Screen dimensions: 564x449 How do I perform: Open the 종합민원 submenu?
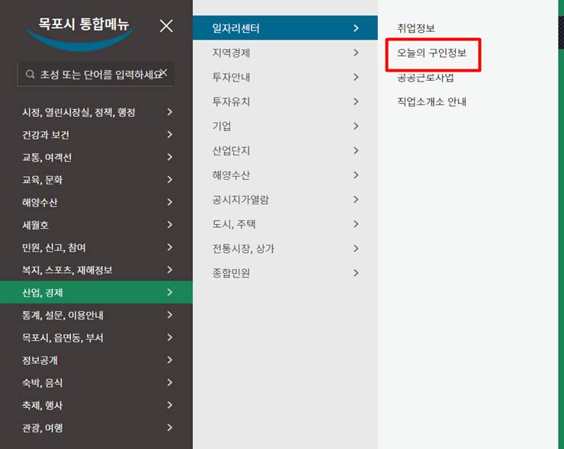coord(285,273)
